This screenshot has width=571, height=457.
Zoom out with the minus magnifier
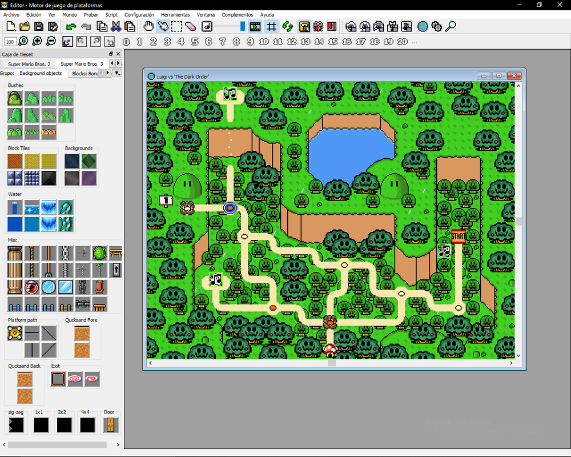51,42
